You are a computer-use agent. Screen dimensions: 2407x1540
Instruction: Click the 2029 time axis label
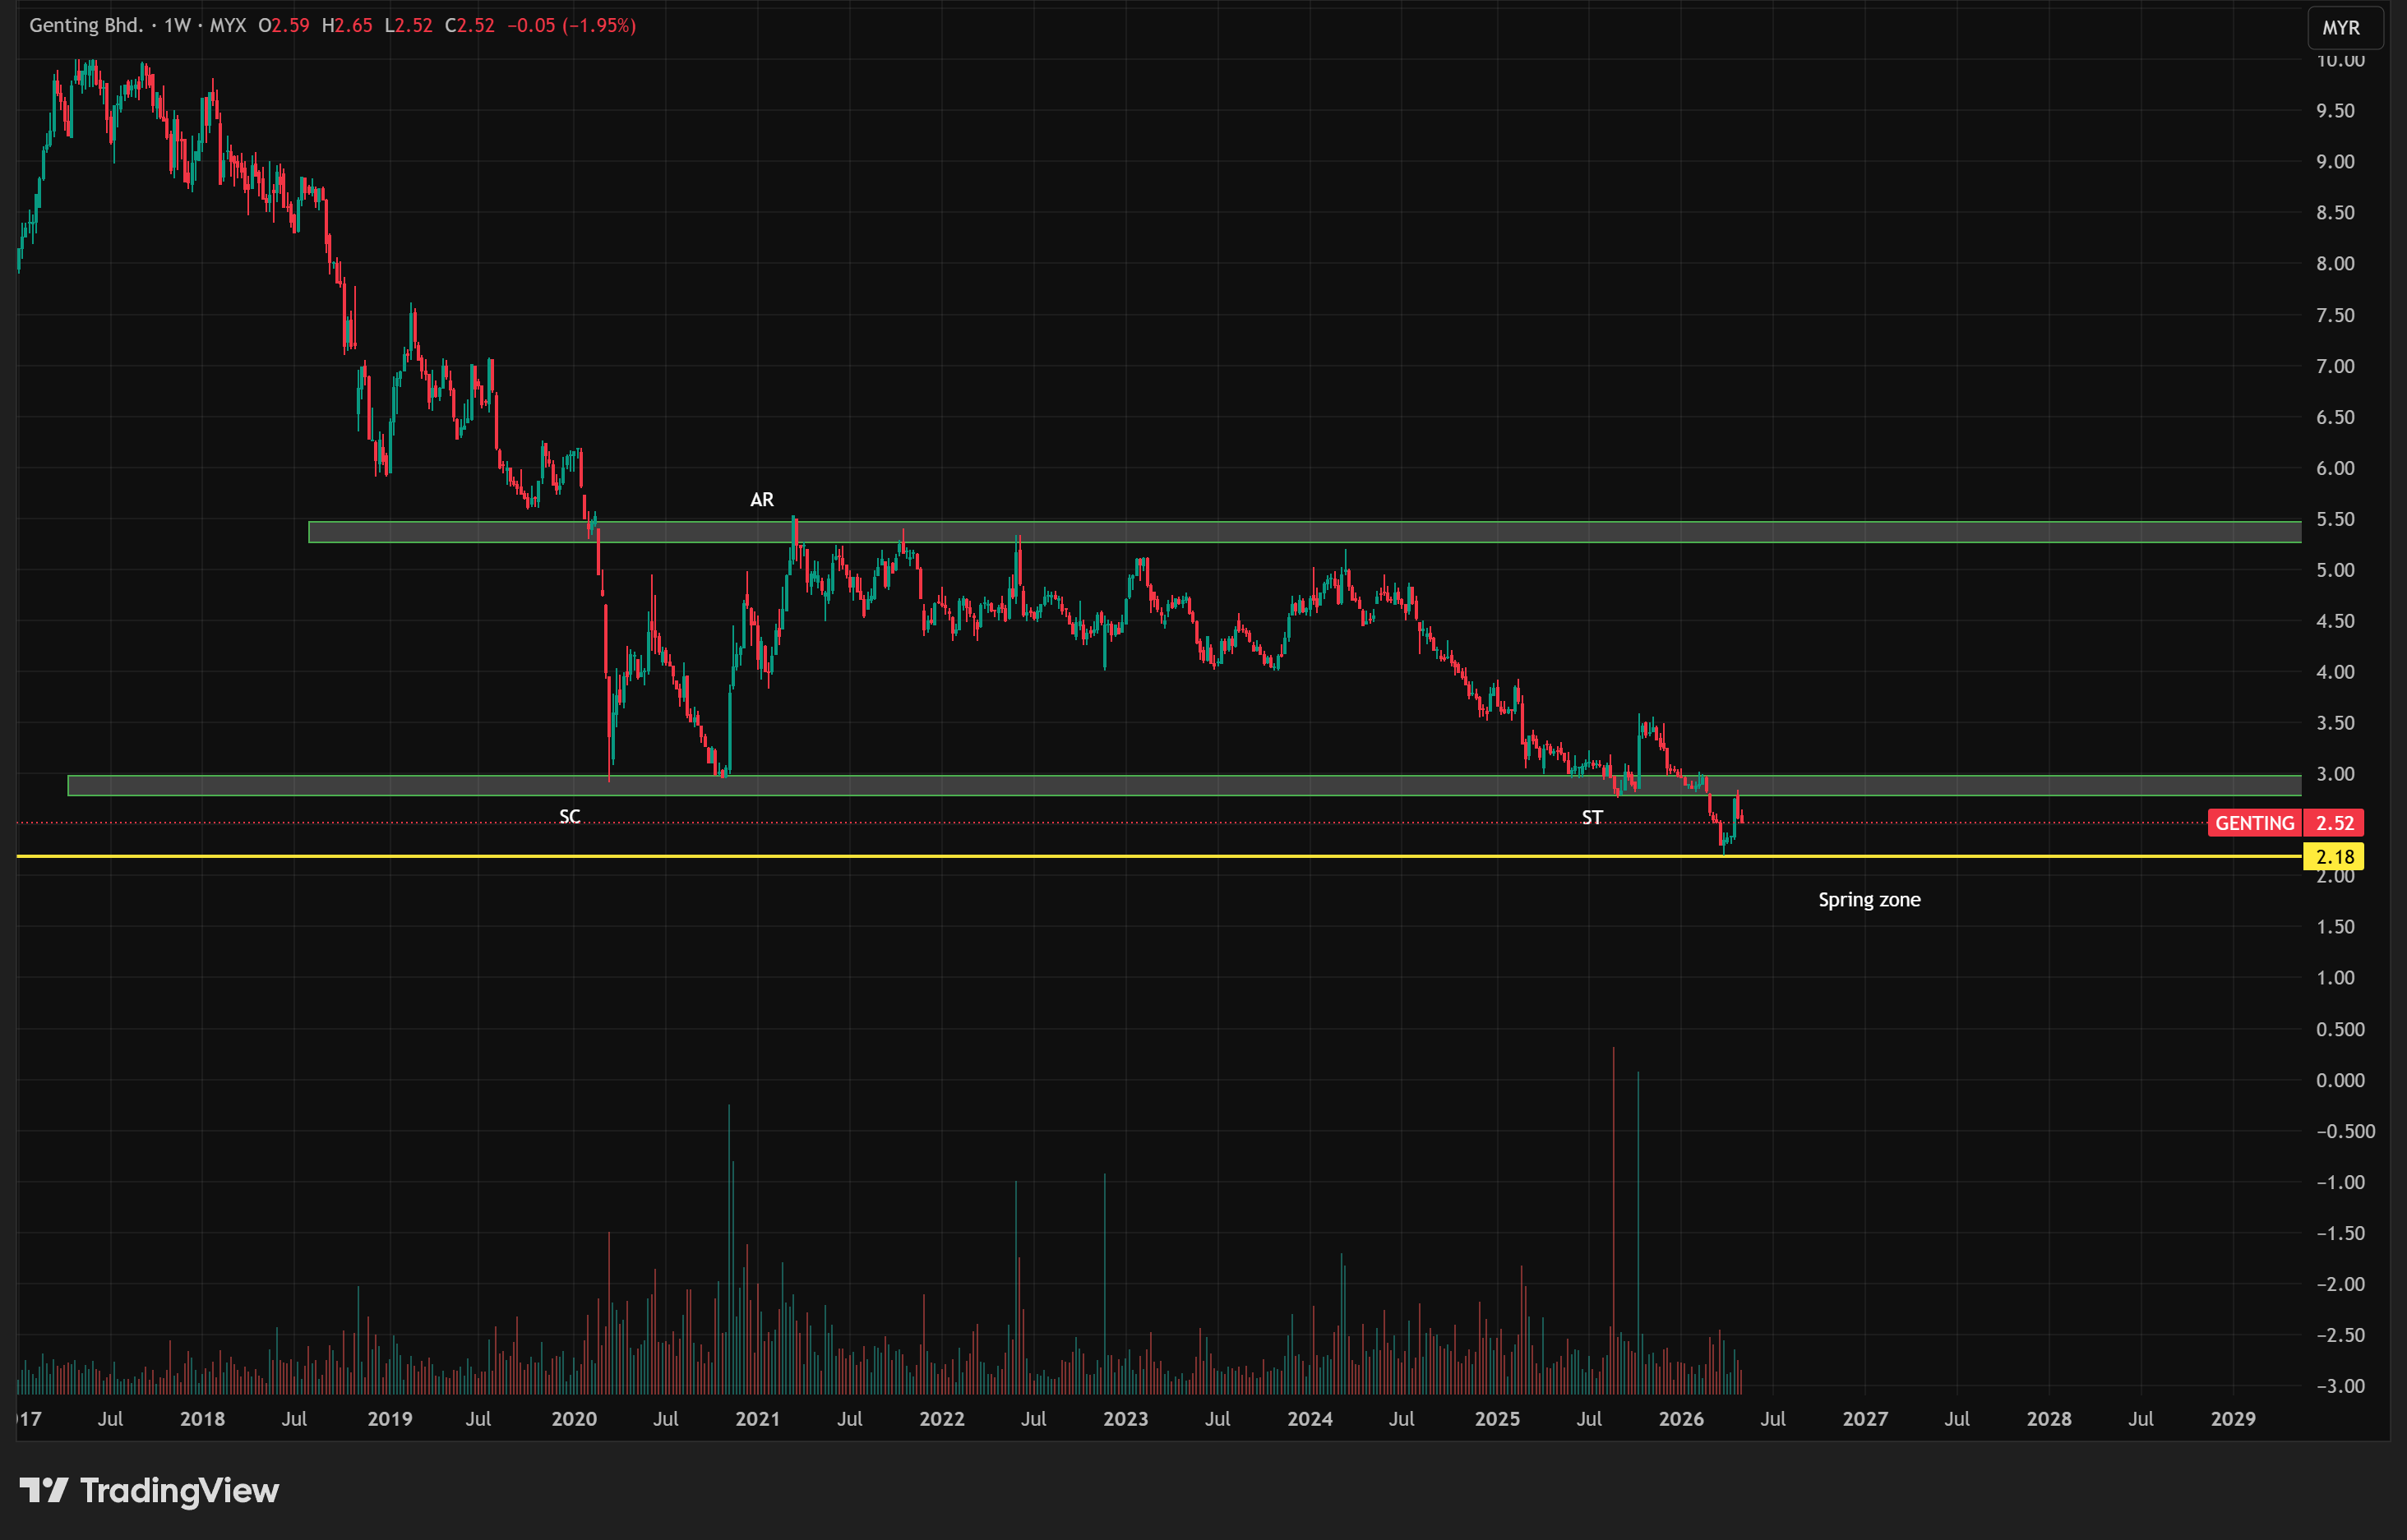click(x=2233, y=1420)
